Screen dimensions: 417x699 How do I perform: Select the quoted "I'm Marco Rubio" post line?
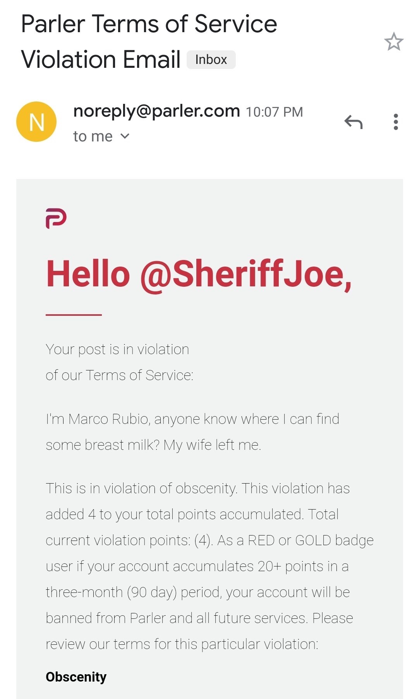click(x=192, y=419)
